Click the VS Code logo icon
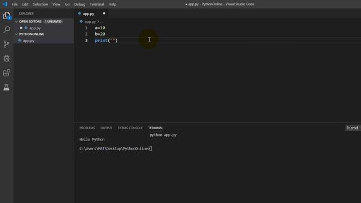Viewport: 361px width, 203px height. click(x=5, y=4)
